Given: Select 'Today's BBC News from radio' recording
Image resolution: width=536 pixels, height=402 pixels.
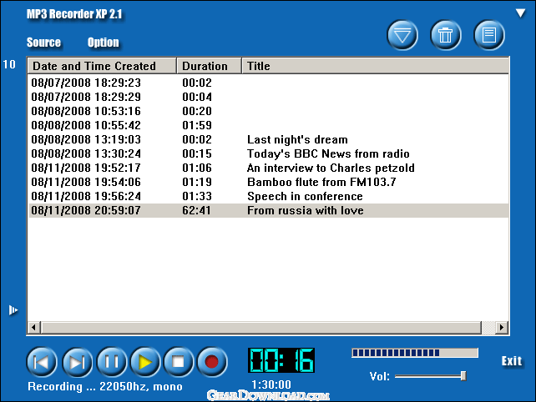Looking at the screenshot, I should (268, 153).
